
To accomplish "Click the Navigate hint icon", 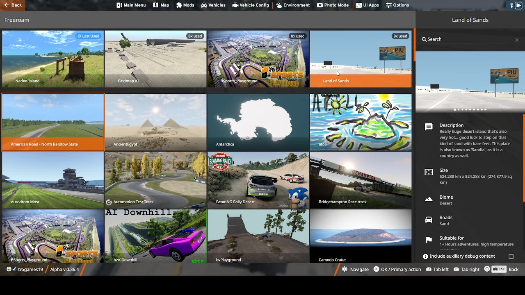I will [x=345, y=269].
